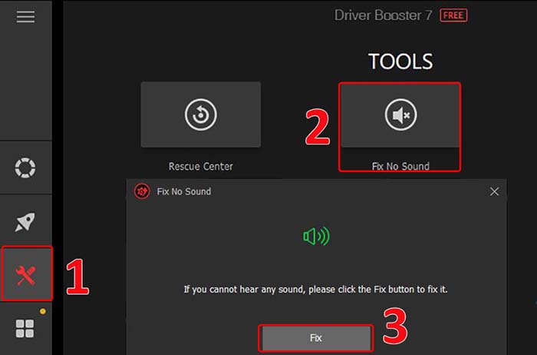Click the Driver Booster logo in dialog title

click(x=141, y=191)
